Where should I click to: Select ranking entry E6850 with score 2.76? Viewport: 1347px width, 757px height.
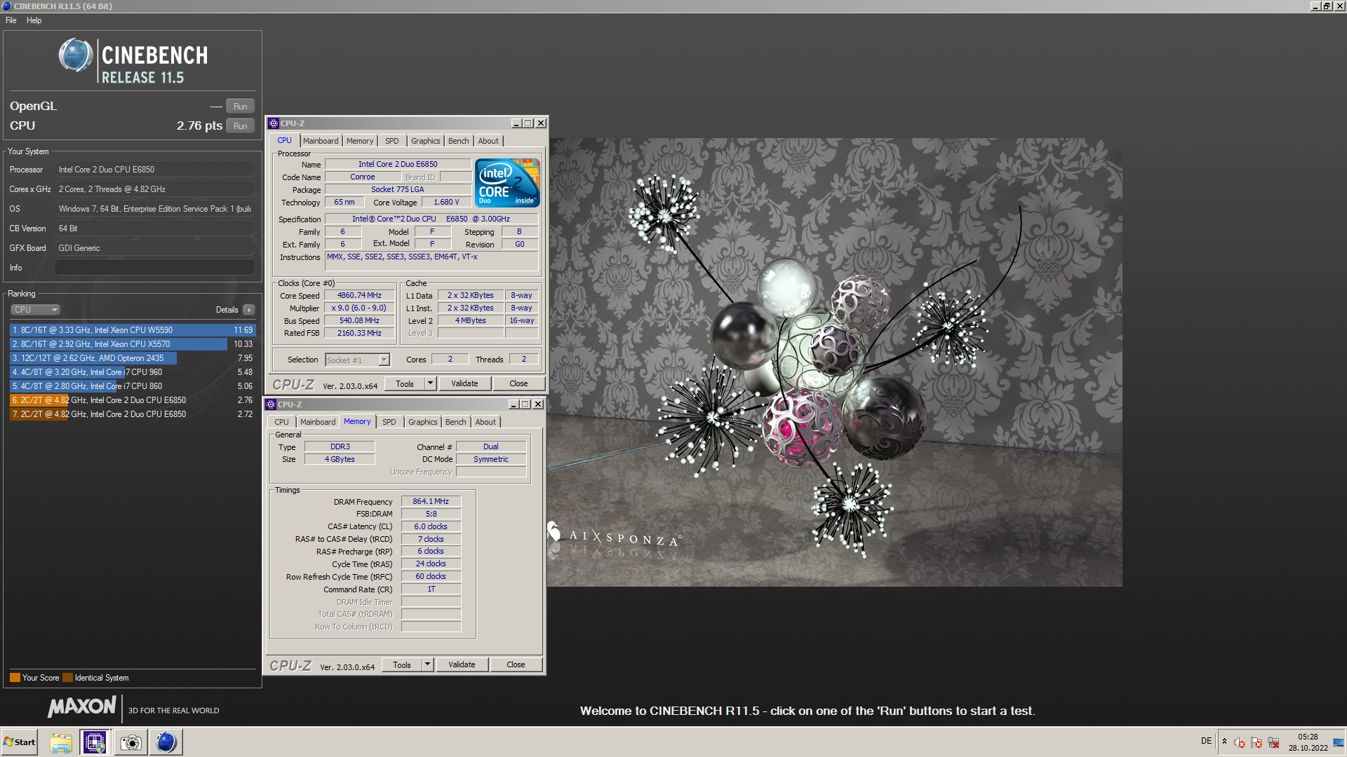point(133,400)
